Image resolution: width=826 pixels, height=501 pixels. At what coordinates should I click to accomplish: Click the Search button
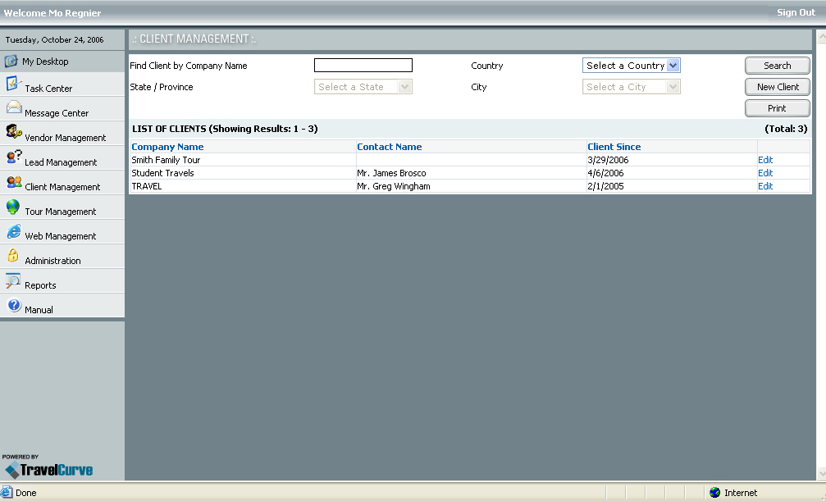click(777, 66)
